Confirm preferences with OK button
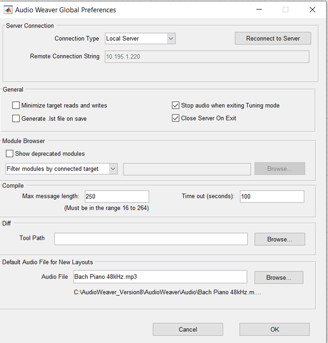This screenshot has height=343, width=328. click(275, 329)
